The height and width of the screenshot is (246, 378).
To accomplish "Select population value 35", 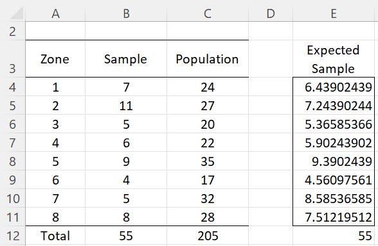I will click(207, 161).
